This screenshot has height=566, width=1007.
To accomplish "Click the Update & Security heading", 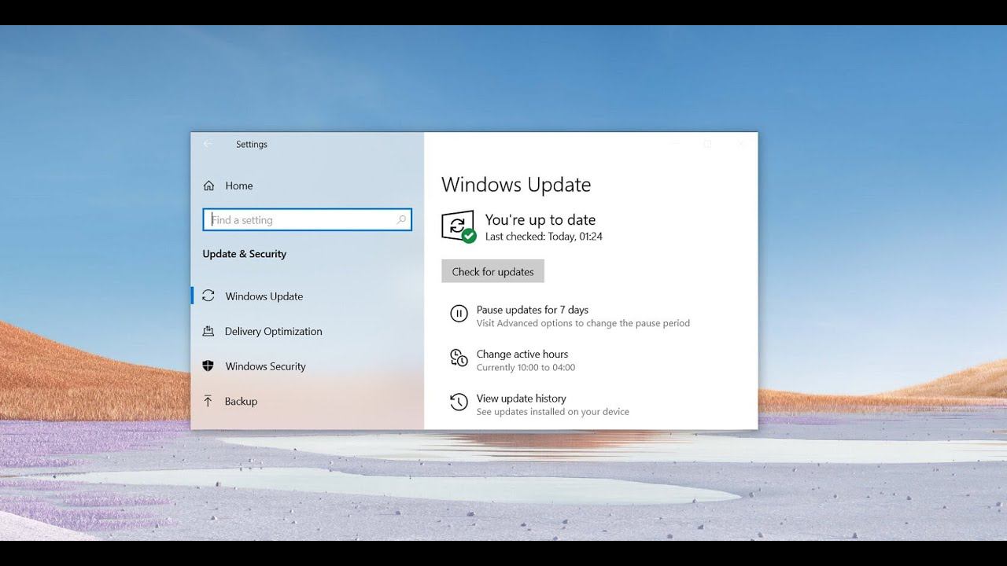I will [245, 254].
